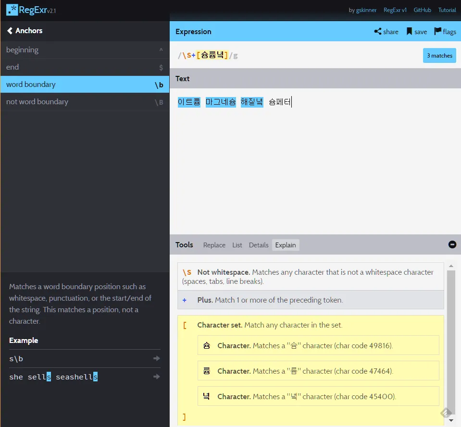Go back using Anchors chevron arrow

pos(10,31)
